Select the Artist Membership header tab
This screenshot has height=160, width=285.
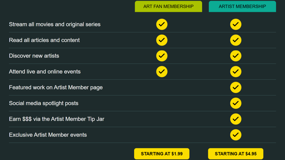(x=242, y=6)
